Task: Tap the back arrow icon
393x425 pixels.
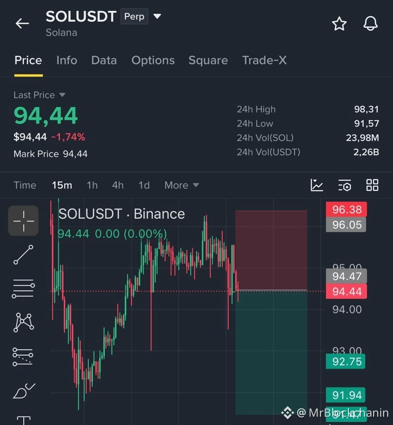Action: click(x=22, y=23)
